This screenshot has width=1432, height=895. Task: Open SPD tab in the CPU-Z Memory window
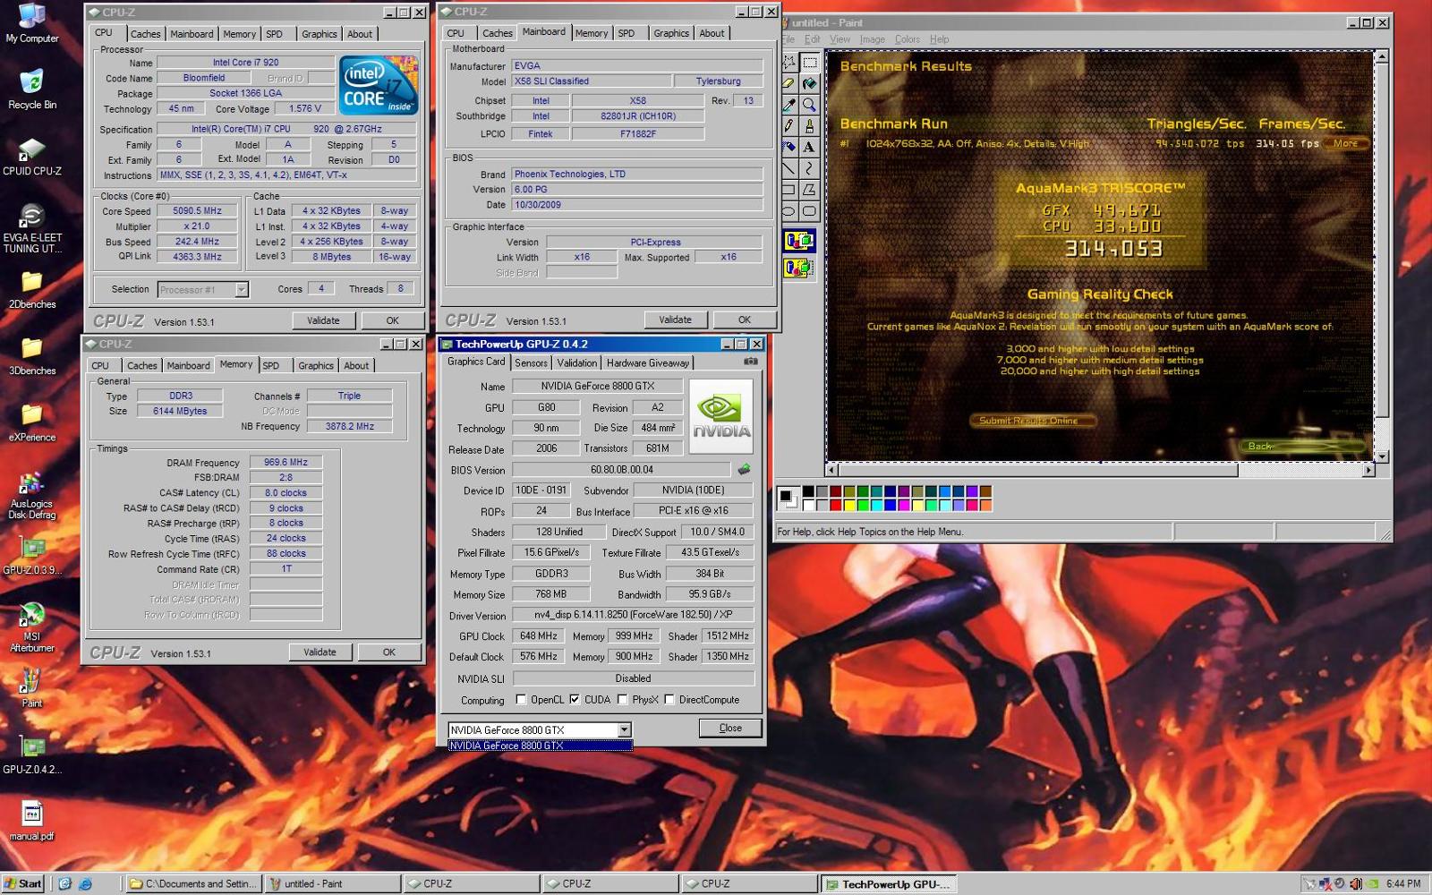point(271,365)
